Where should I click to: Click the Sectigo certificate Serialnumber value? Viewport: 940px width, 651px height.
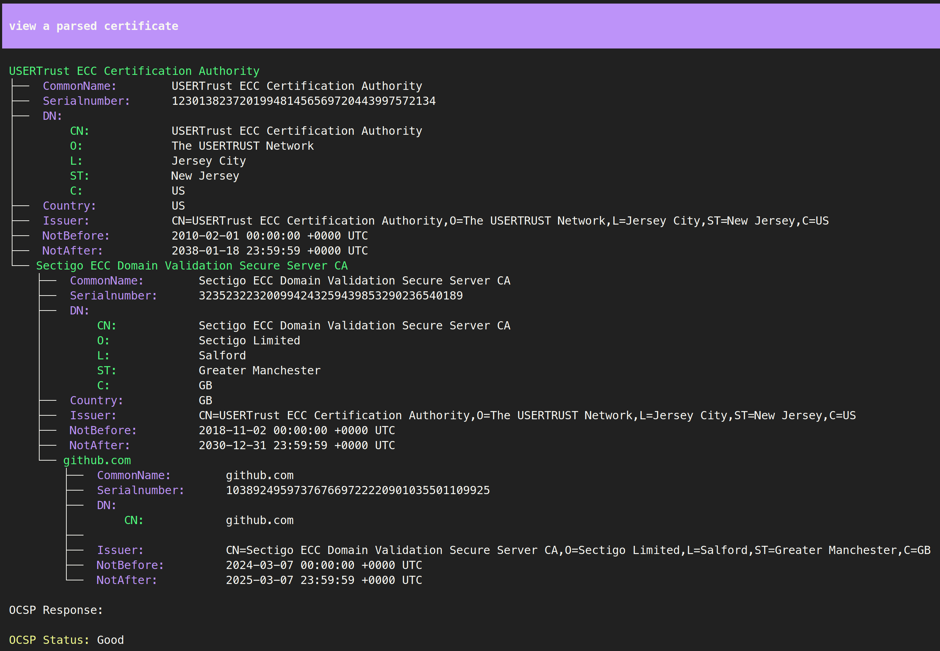(330, 295)
